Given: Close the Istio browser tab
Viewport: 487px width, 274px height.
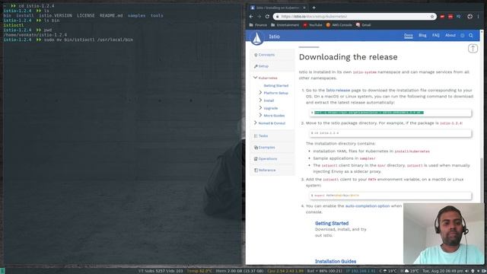Looking at the screenshot, I should pos(304,8).
